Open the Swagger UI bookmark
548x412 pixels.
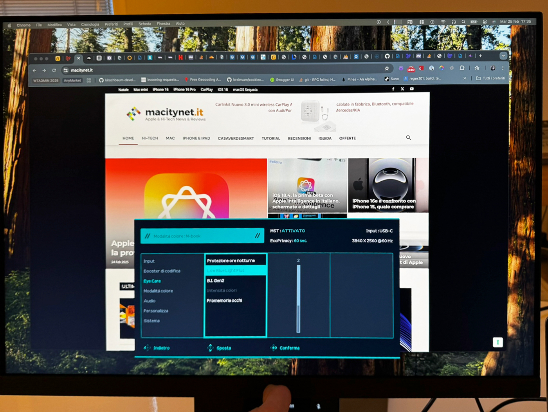click(282, 80)
